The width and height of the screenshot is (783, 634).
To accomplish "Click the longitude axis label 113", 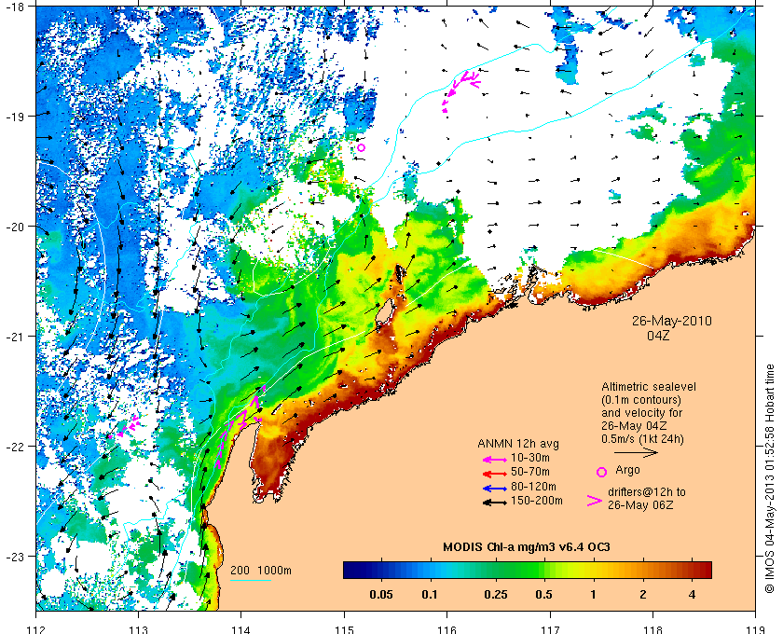I will pos(138,629).
